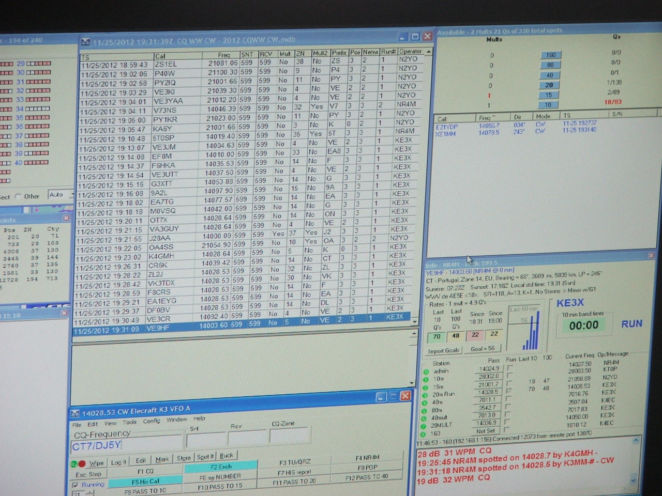Sort the log by the Operator column header

[x=411, y=51]
